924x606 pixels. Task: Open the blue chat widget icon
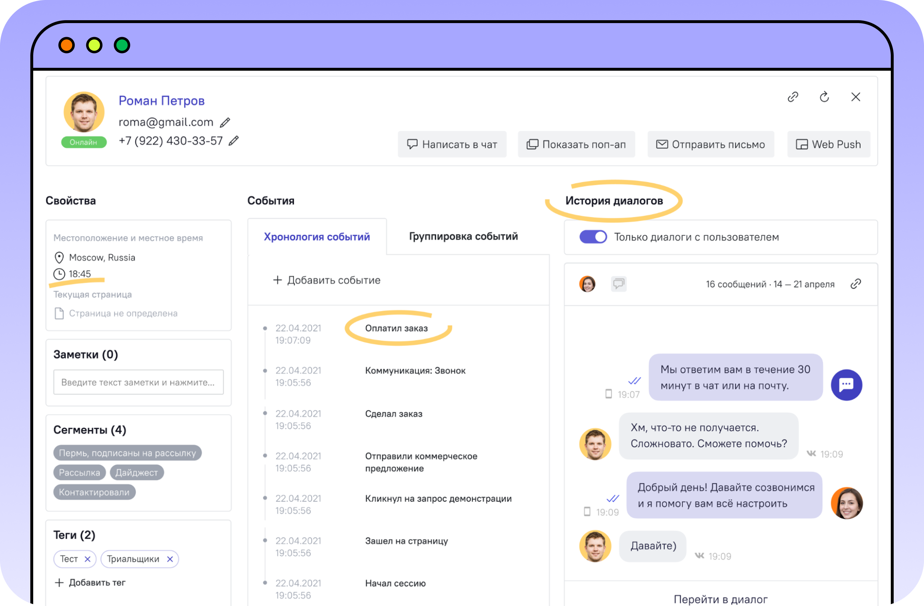(846, 385)
